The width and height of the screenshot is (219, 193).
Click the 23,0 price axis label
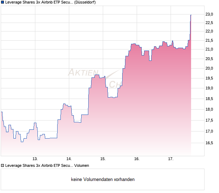pos(209,14)
